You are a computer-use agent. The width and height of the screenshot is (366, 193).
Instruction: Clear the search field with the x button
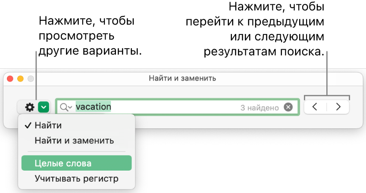tap(288, 107)
